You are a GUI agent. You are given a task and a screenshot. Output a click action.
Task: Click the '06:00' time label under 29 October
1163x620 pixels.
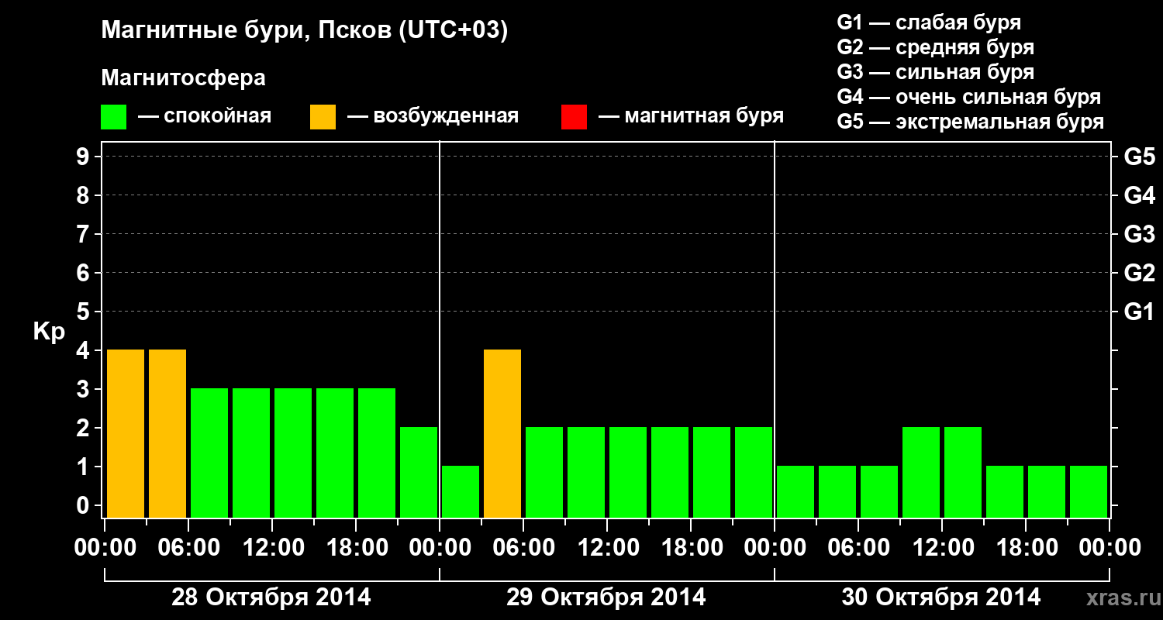tap(523, 548)
